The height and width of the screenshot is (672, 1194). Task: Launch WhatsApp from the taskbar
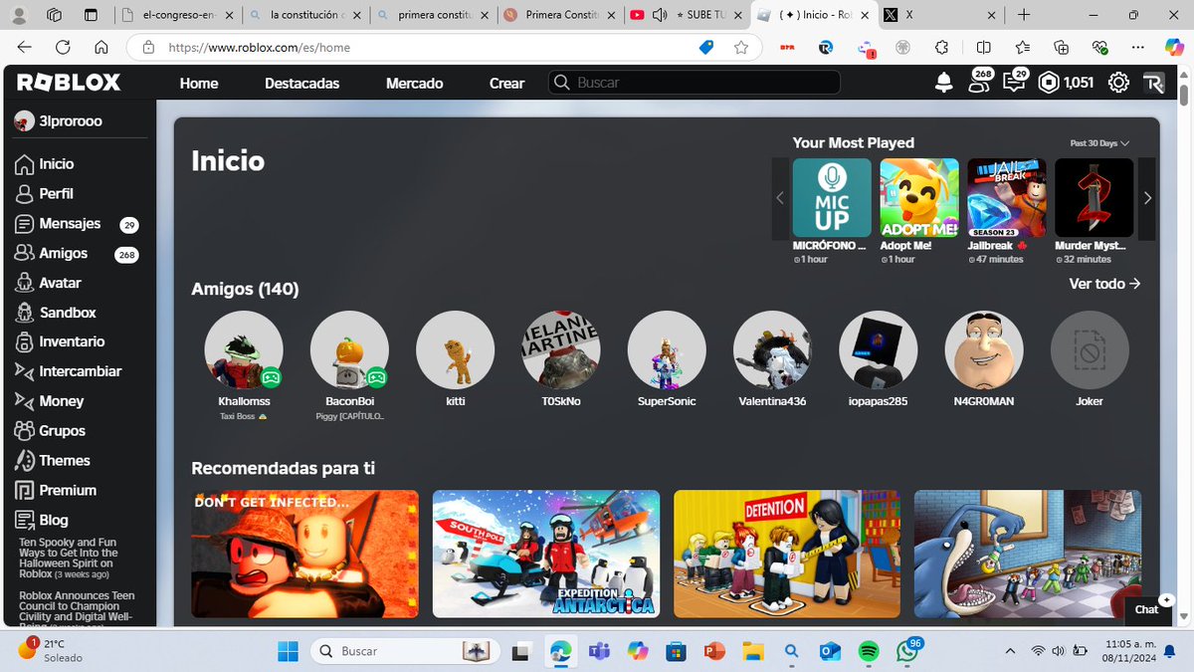coord(906,652)
